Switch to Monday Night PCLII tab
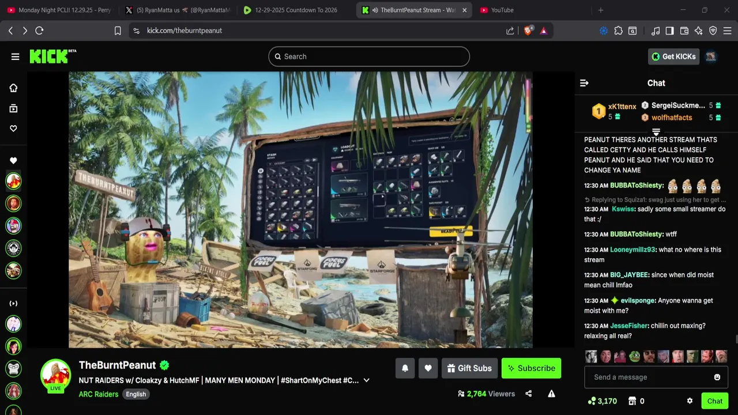 point(59,10)
